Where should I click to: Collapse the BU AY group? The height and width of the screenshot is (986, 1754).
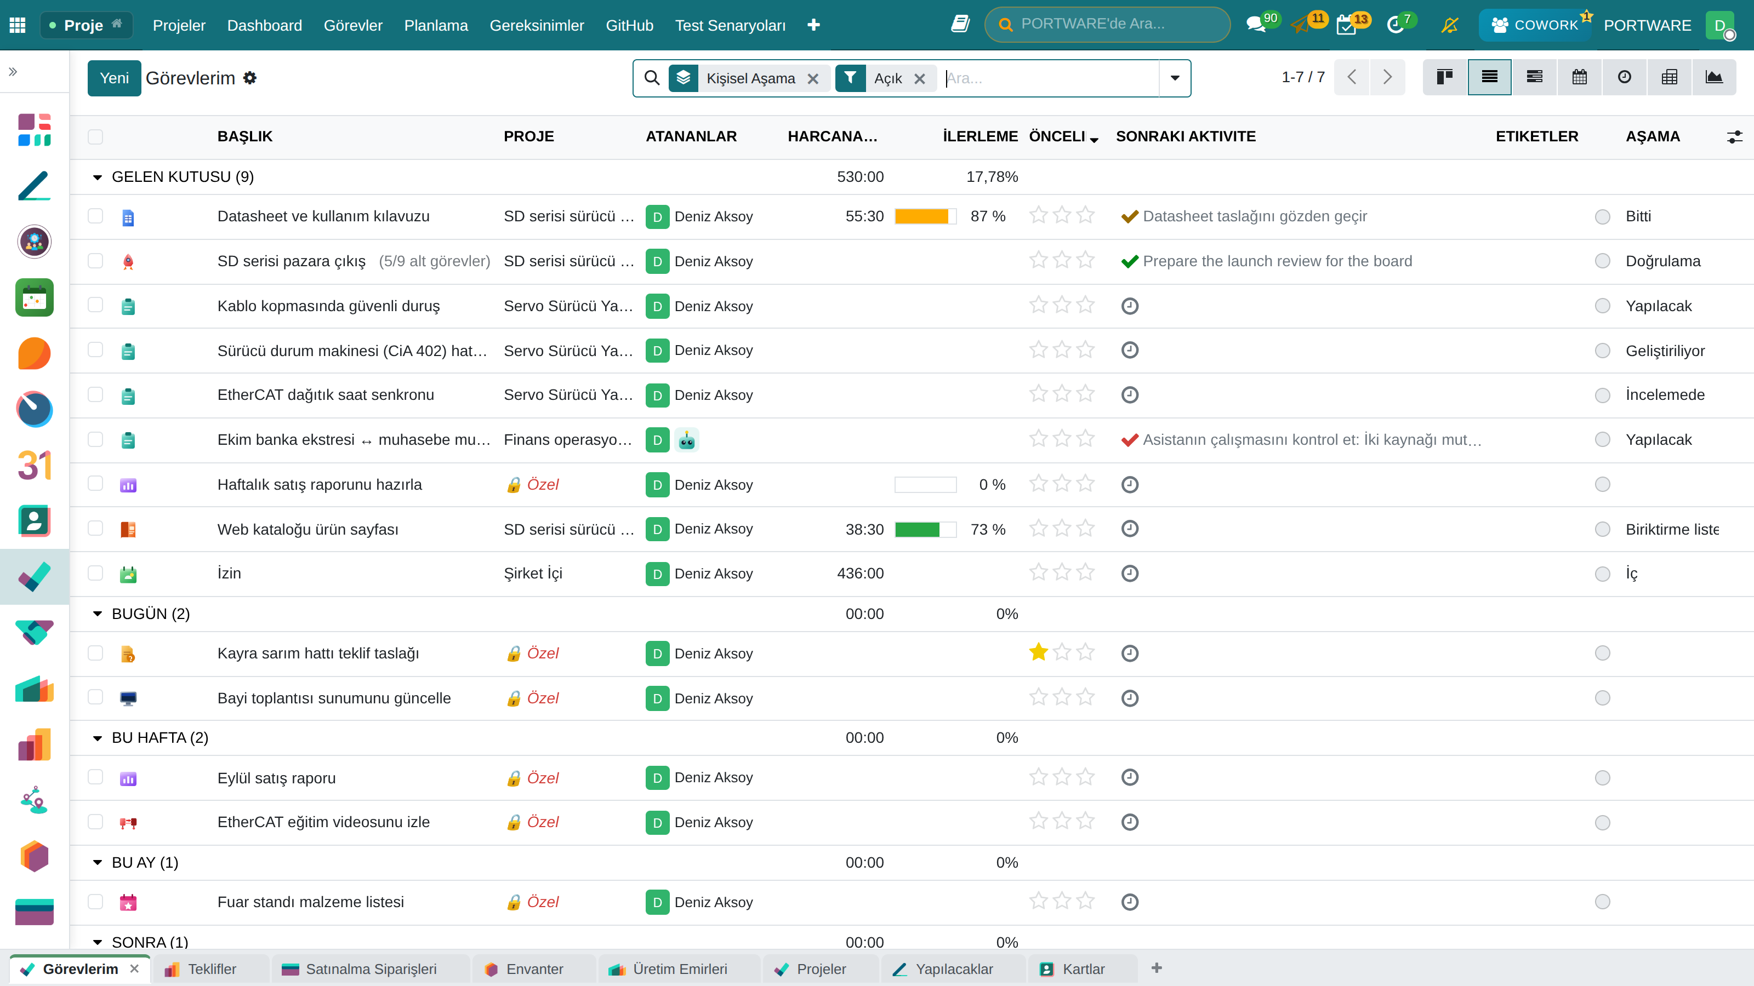tap(98, 863)
